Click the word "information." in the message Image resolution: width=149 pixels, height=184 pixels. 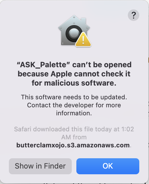click(x=74, y=113)
